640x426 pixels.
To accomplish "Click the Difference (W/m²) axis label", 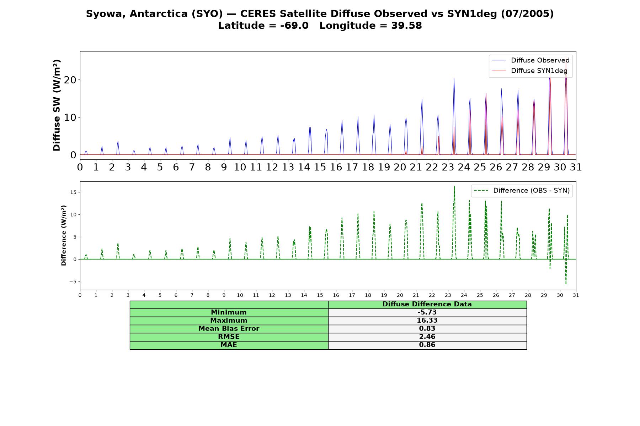I will (64, 235).
